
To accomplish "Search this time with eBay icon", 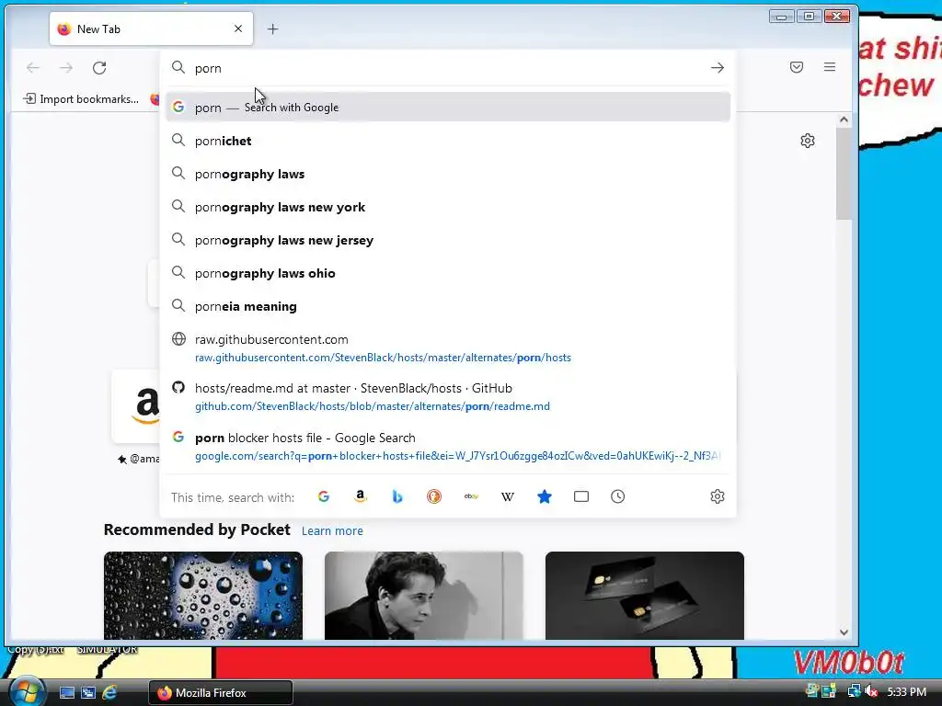I will (x=471, y=496).
